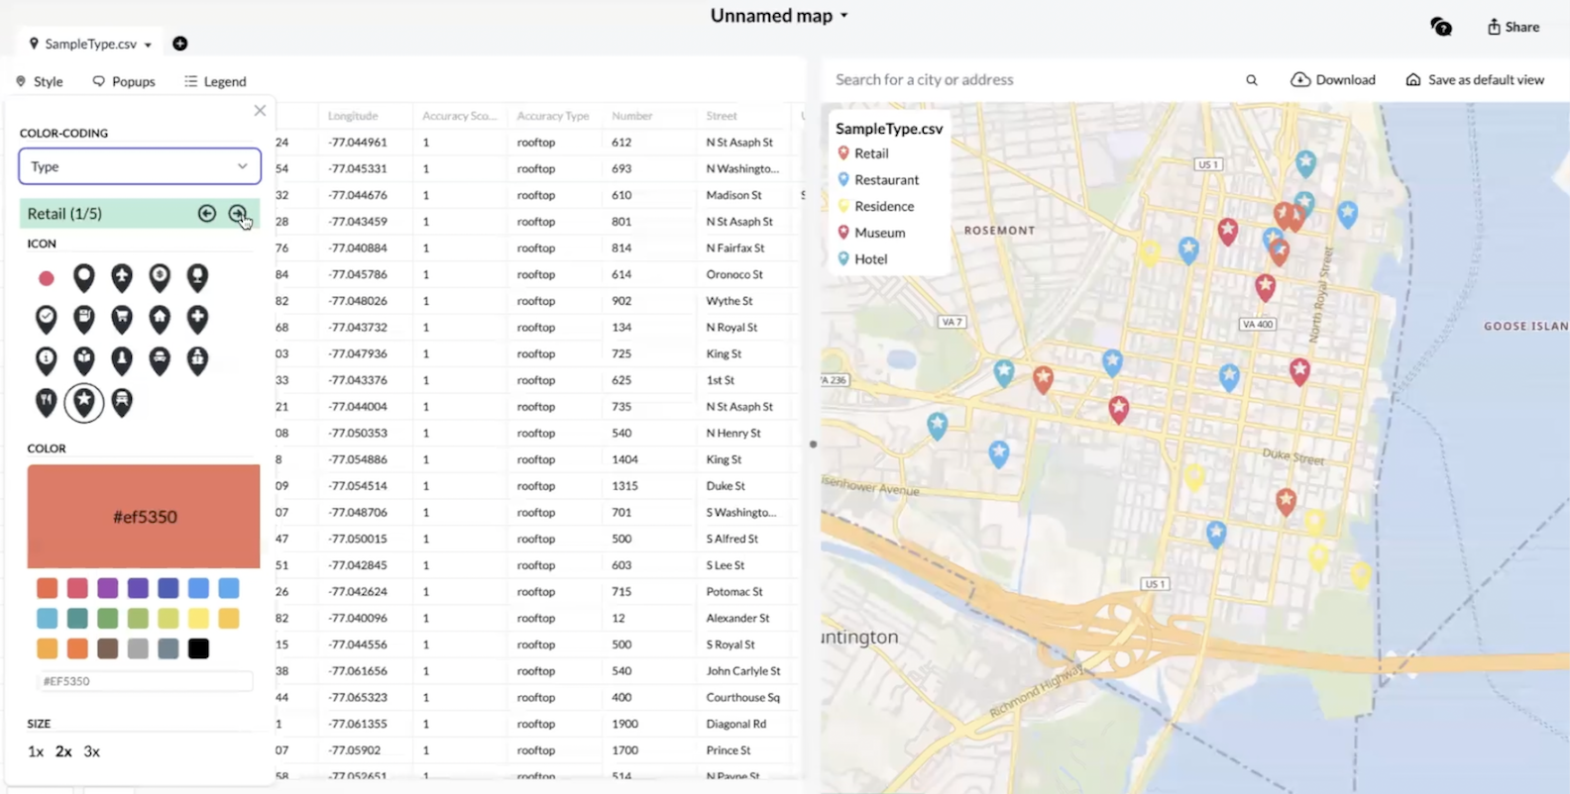The image size is (1570, 794).
Task: Select the airplane marker icon
Action: [122, 278]
